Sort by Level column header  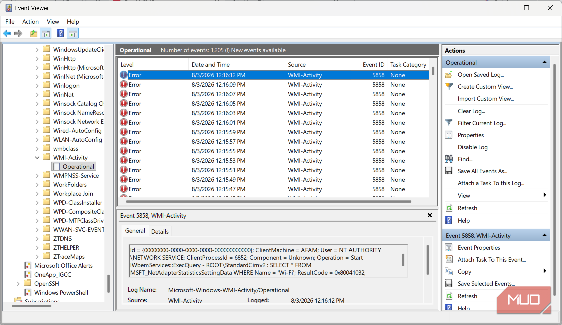click(154, 65)
